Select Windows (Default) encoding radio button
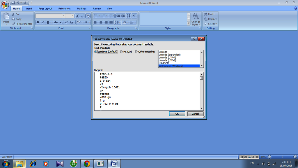Screen dimensions: 298x168 click(x=95, y=52)
